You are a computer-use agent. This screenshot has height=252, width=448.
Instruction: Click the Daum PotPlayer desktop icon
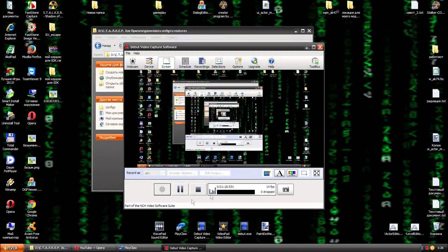tap(10, 164)
